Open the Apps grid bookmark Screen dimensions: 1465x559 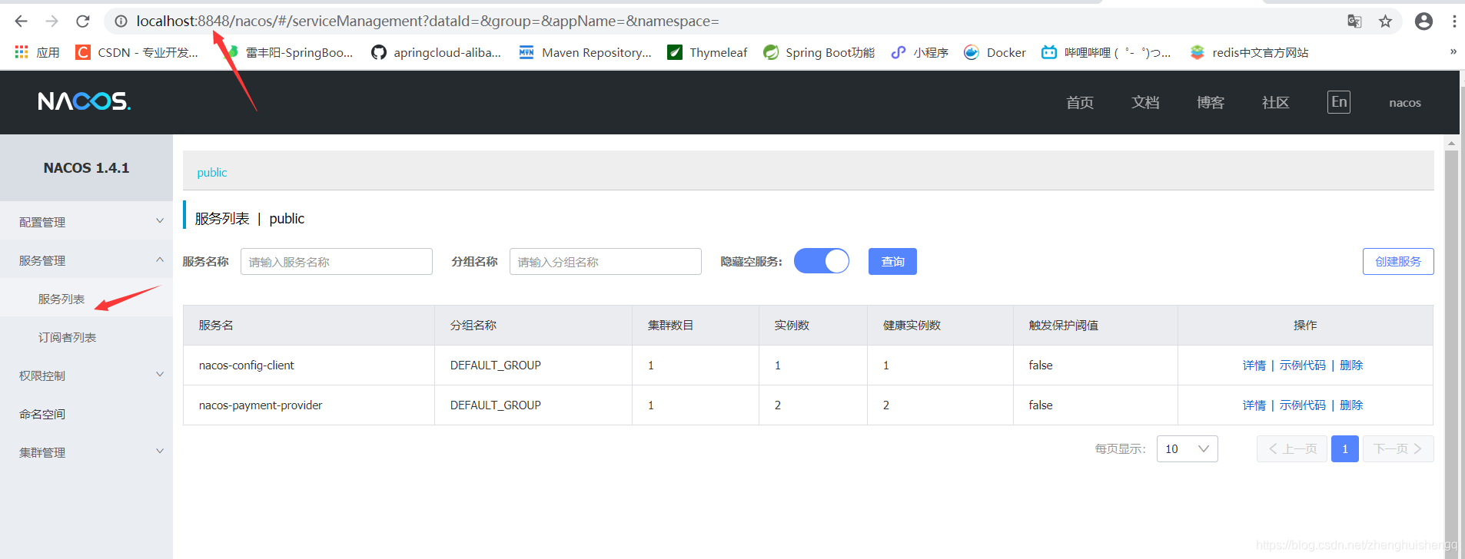pos(37,52)
